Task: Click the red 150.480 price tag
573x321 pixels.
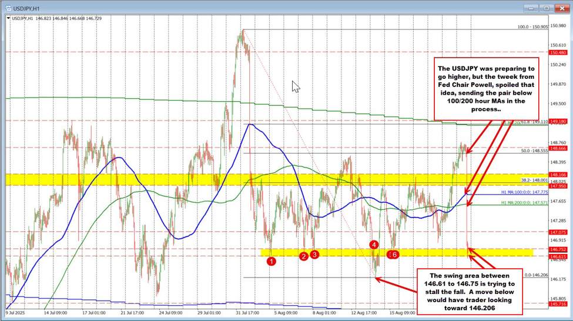Action: click(558, 53)
